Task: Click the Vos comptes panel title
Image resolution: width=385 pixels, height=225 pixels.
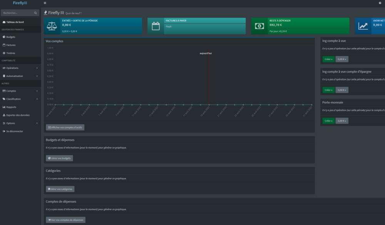Action: click(x=55, y=41)
